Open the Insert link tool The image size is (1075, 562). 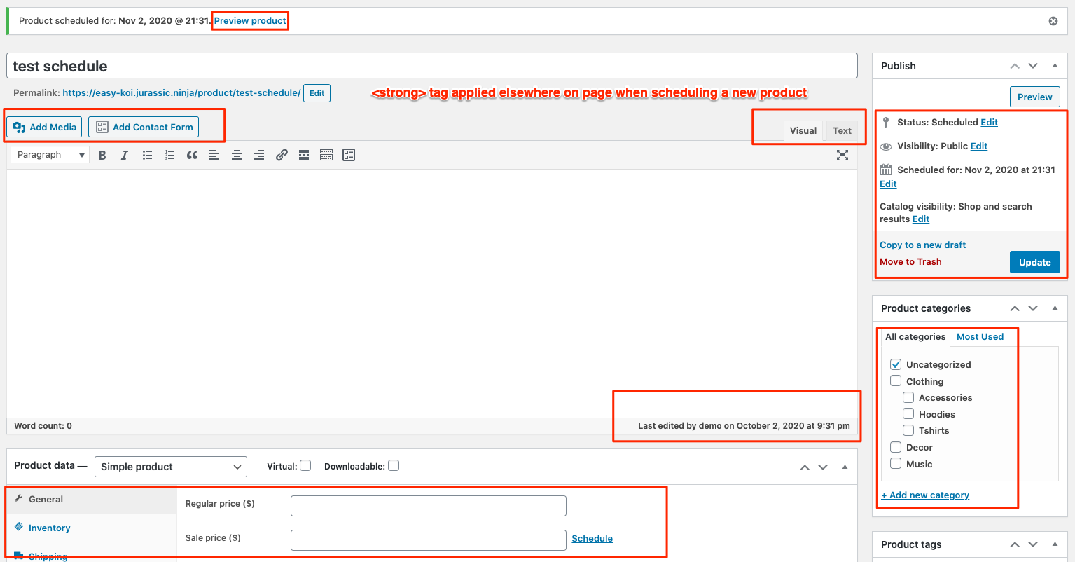tap(282, 155)
